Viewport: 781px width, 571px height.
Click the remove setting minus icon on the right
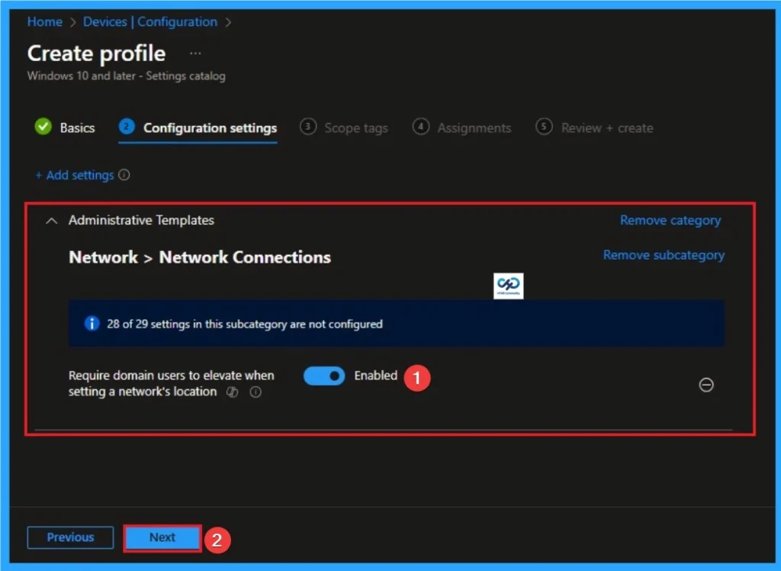pos(706,386)
